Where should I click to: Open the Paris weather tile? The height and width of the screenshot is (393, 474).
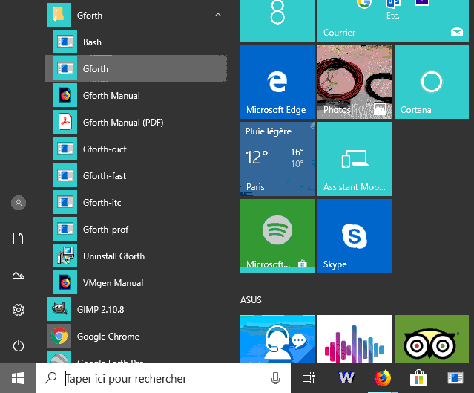(x=277, y=159)
